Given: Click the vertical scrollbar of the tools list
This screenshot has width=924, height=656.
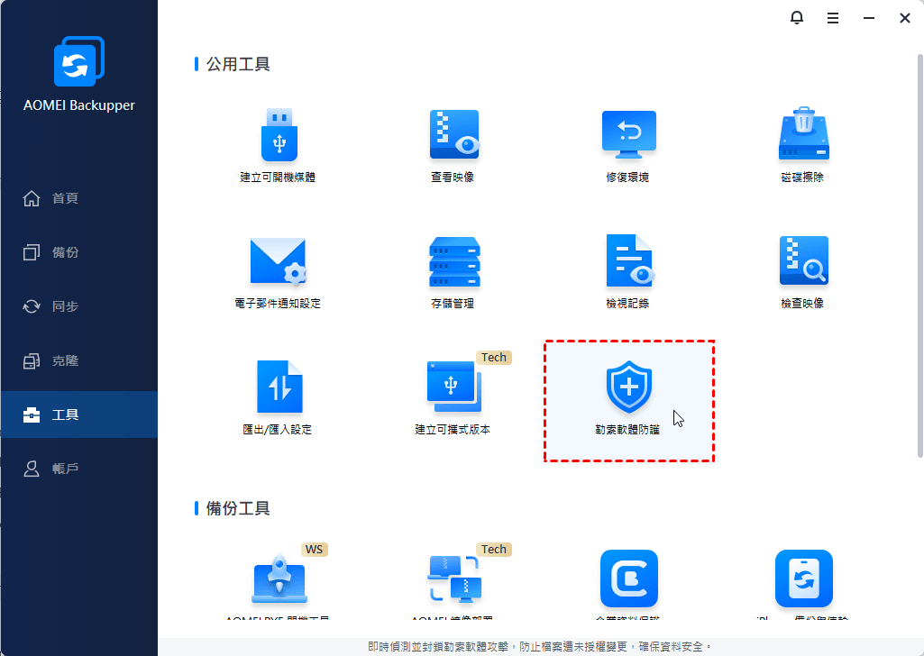Looking at the screenshot, I should pyautogui.click(x=919, y=256).
